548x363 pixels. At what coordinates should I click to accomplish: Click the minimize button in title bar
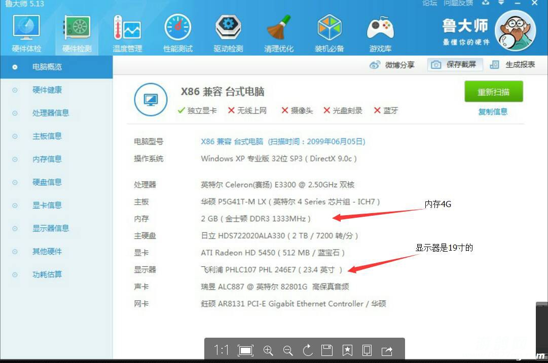click(x=518, y=3)
